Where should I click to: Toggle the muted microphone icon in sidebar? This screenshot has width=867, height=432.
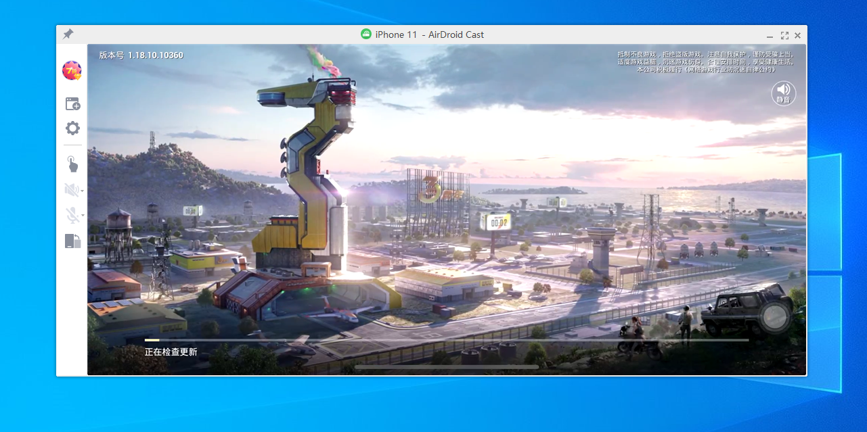[x=71, y=215]
